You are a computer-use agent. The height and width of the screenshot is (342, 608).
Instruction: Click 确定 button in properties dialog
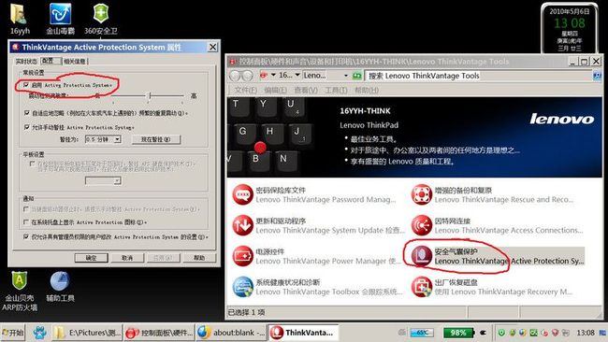point(91,258)
